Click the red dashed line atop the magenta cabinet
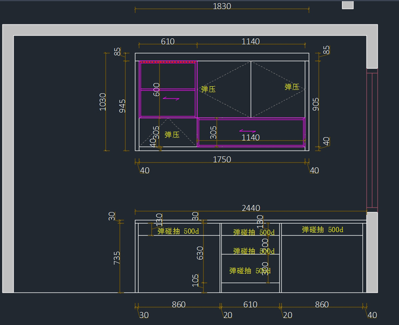 [168, 62]
